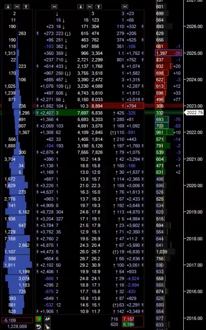
Task: Click the 8,150 bid depth cell
Action: (83, 100)
